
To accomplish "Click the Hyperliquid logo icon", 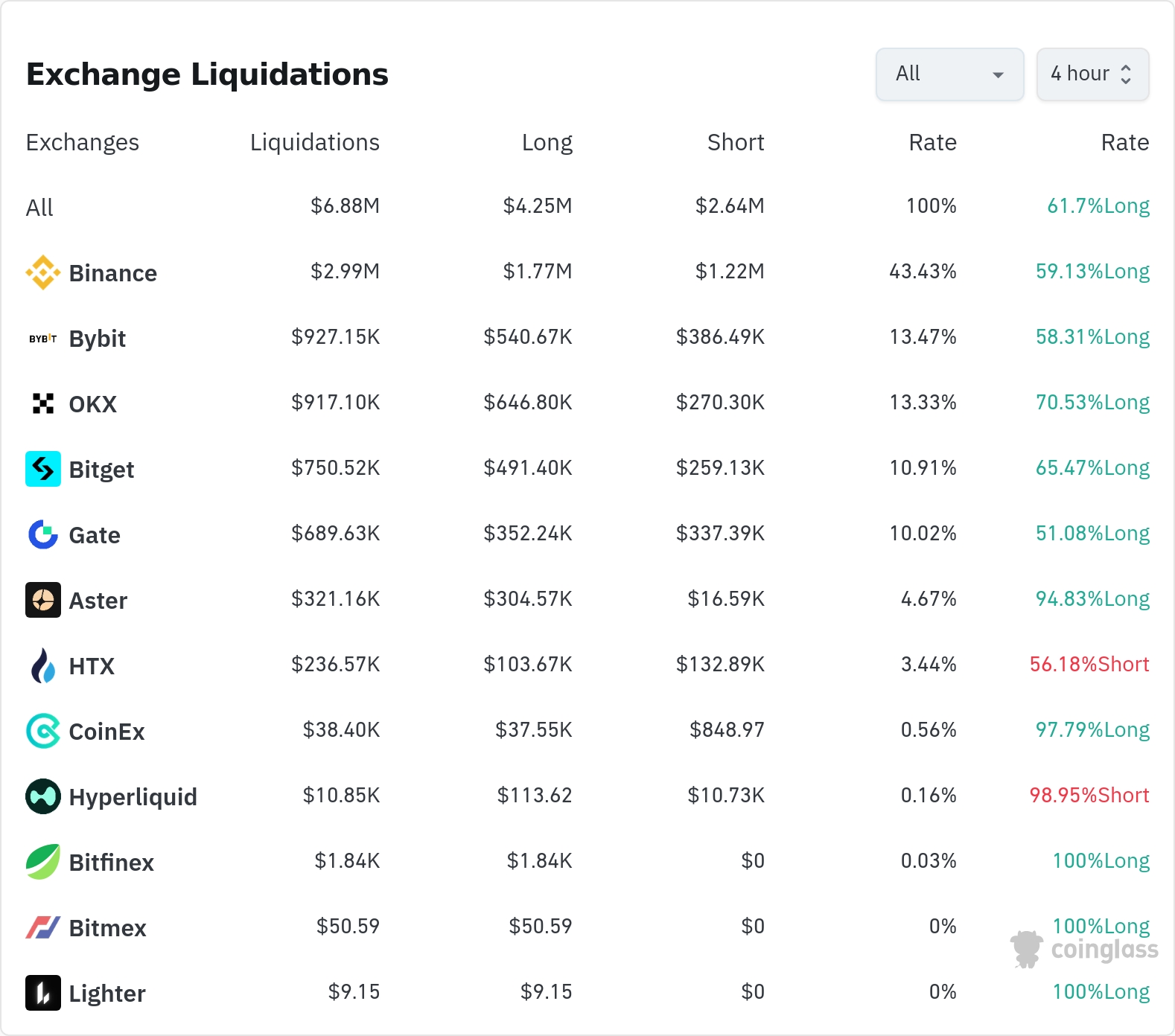I will [x=43, y=796].
